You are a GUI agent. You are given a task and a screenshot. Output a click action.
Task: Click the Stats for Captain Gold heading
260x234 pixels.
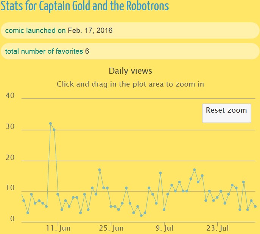pos(85,6)
